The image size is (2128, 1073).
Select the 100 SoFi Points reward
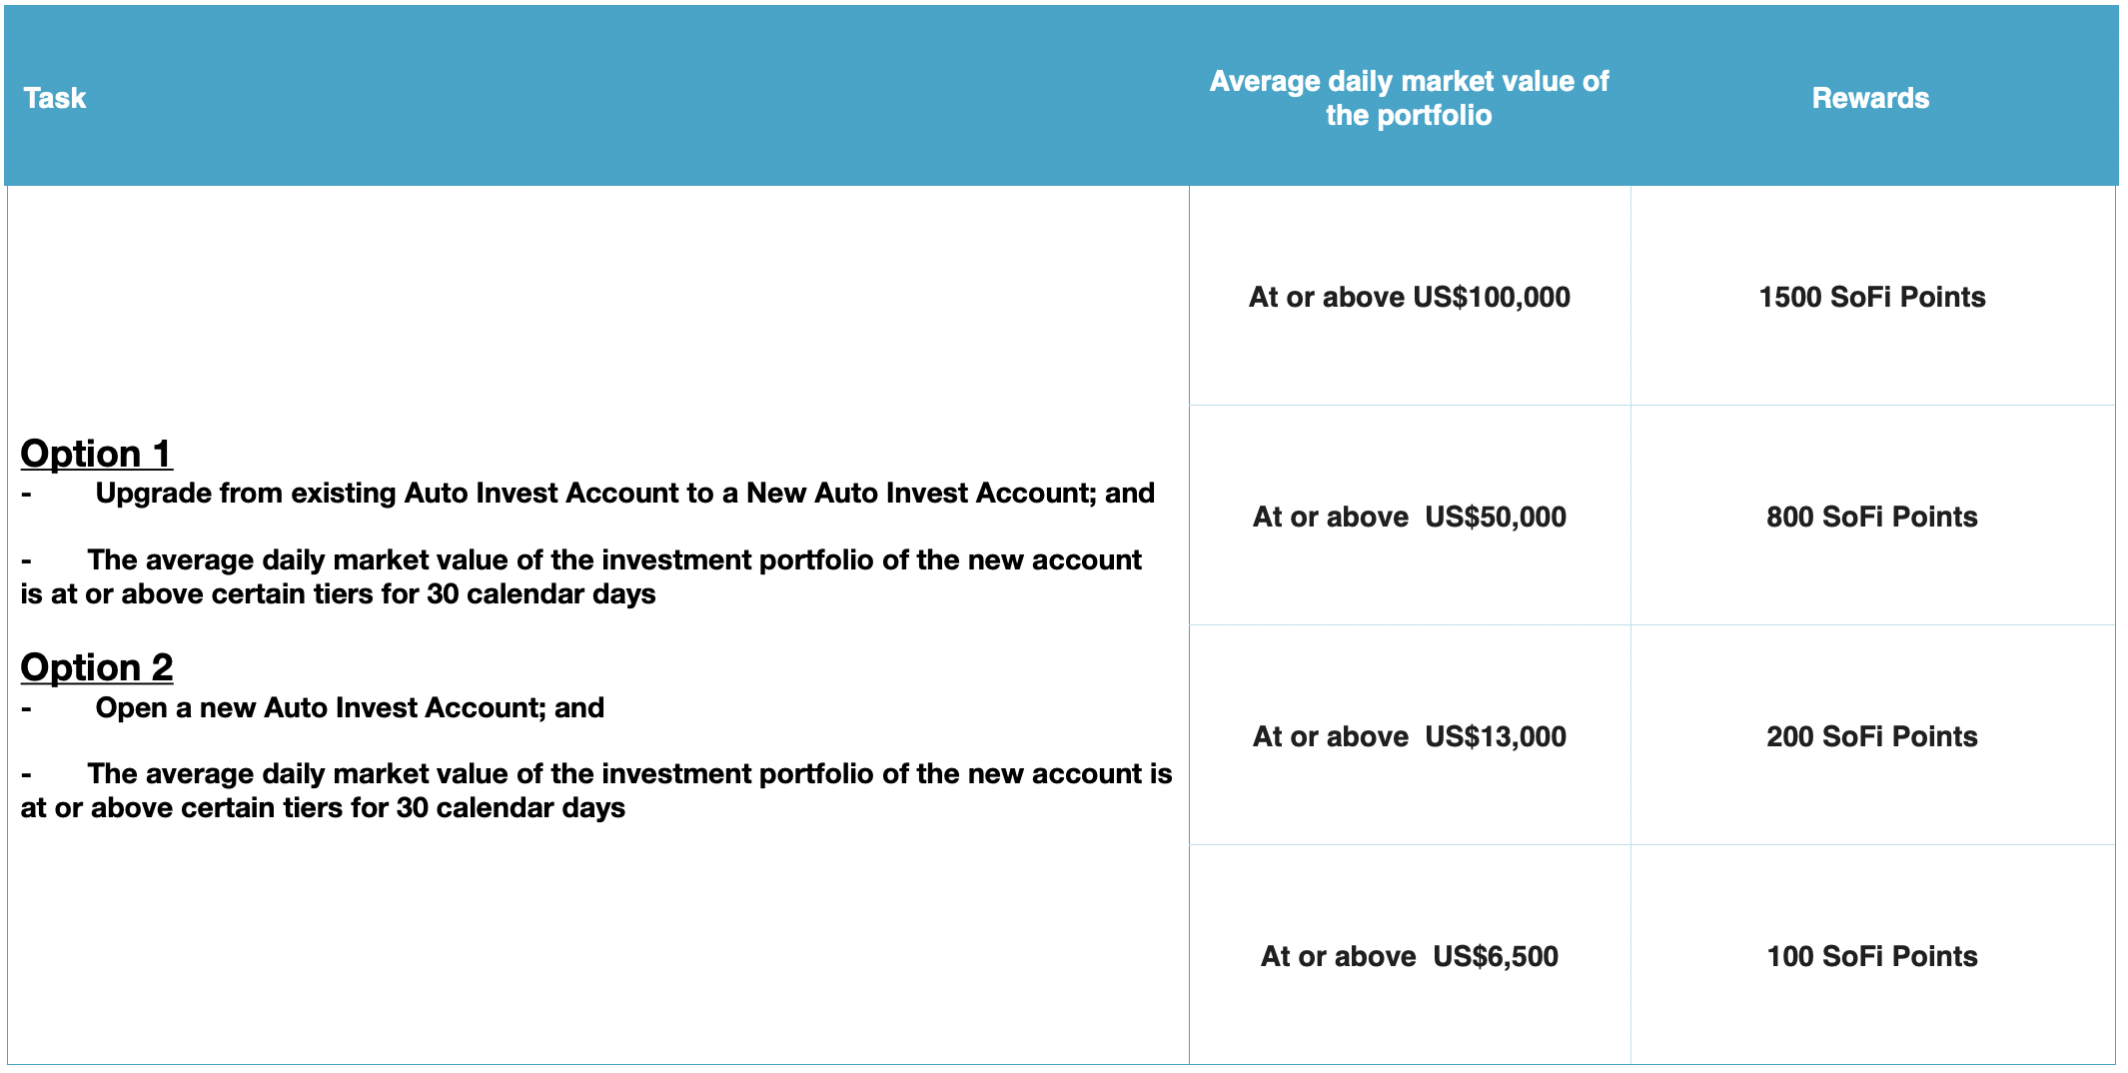point(1871,956)
